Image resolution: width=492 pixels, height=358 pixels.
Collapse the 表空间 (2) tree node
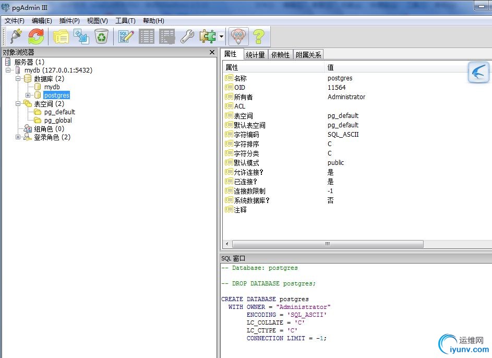coord(18,103)
